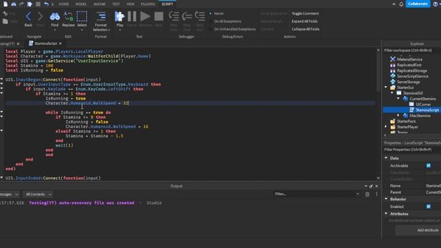Image resolution: width=441 pixels, height=248 pixels.
Task: Expand the StarterPlayer tree node
Action: pos(386,127)
